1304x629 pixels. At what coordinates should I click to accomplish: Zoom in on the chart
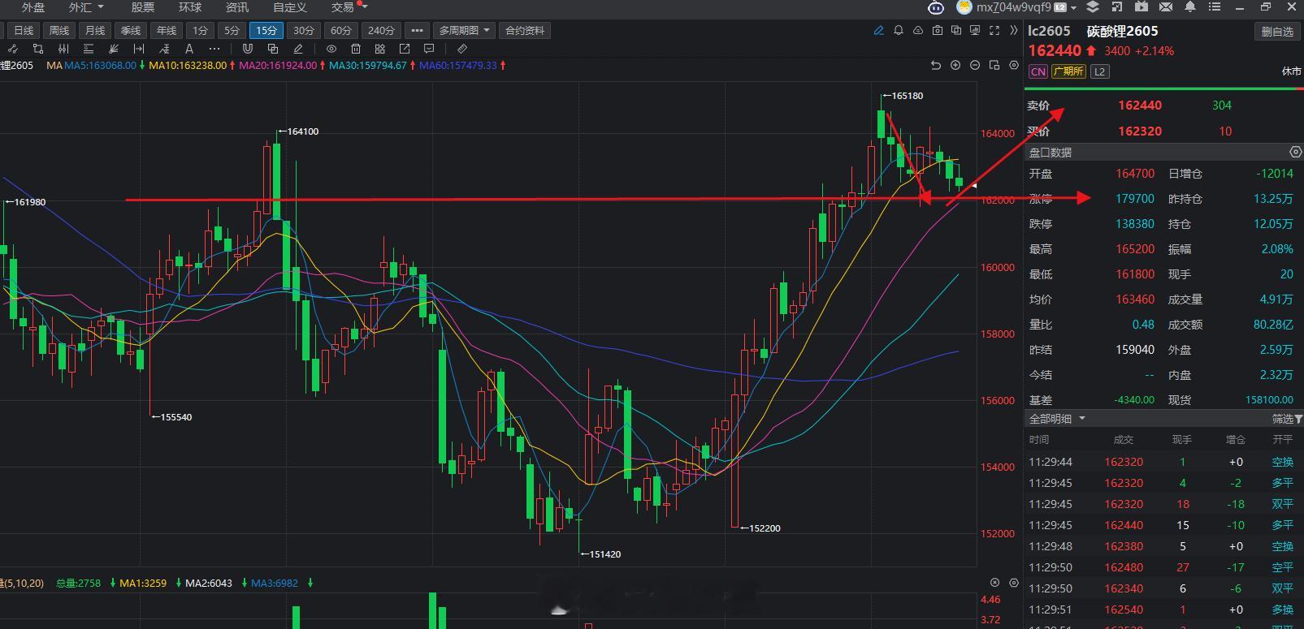955,65
